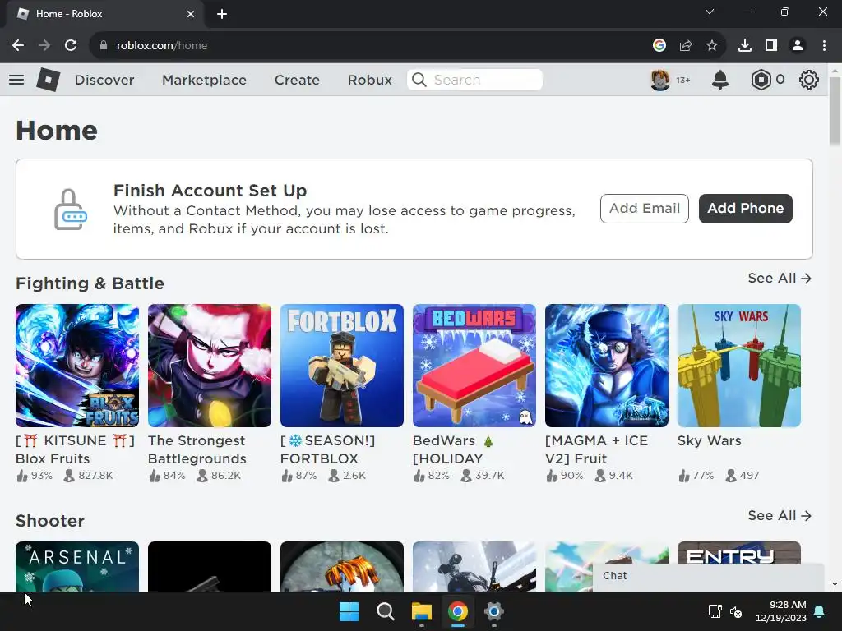This screenshot has width=842, height=631.
Task: Open the user avatar profile
Action: tap(660, 80)
